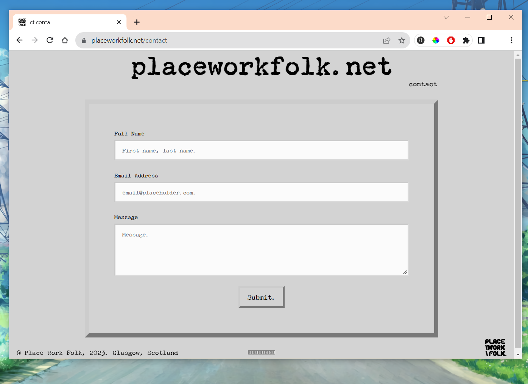Click inside the Message text area

261,250
